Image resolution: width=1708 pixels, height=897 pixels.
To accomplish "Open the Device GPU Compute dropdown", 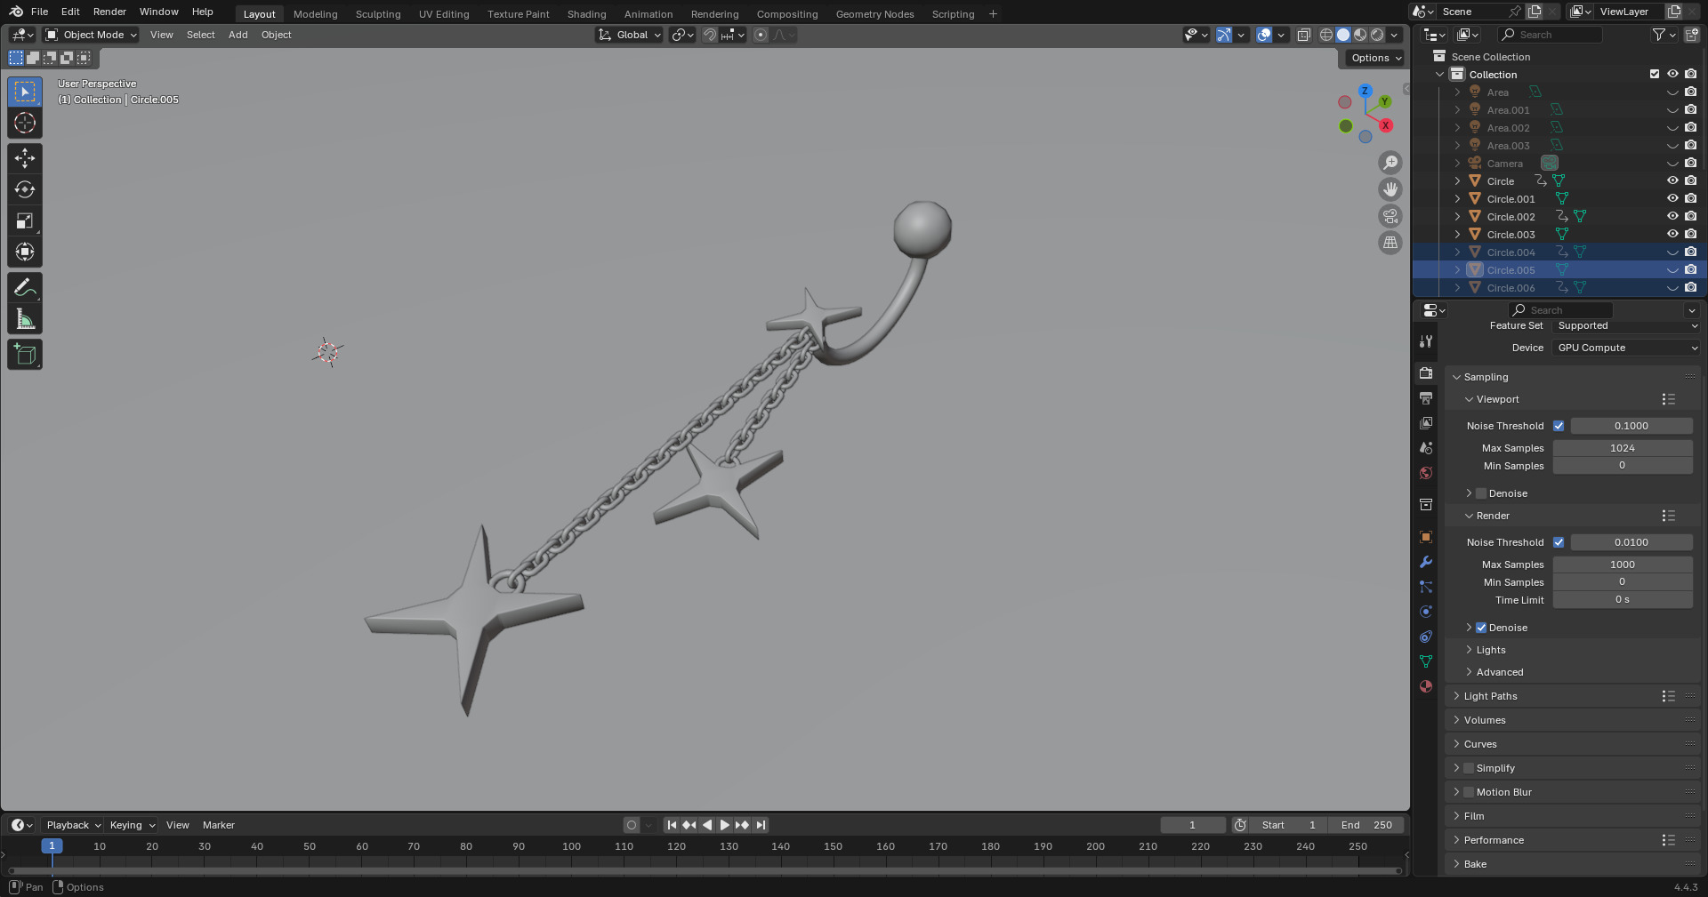I will 1626,348.
